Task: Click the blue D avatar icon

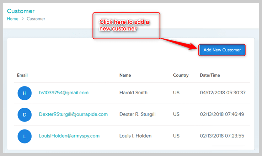Action: click(x=25, y=115)
